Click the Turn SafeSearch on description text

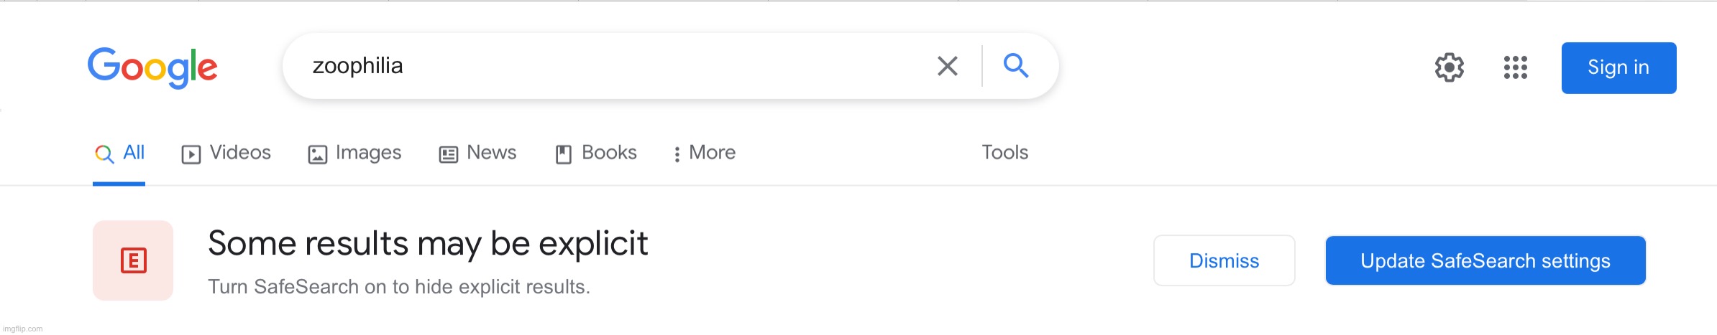click(x=399, y=287)
